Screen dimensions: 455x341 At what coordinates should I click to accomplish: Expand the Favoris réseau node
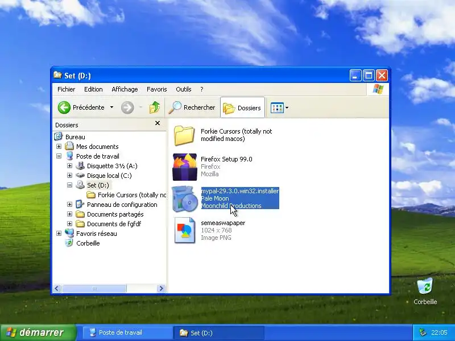pos(59,234)
